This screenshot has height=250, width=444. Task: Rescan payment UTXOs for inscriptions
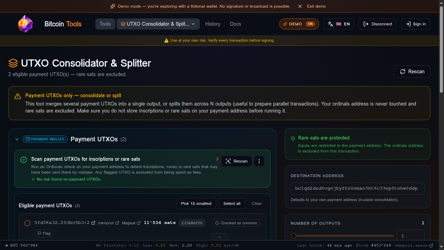click(237, 161)
